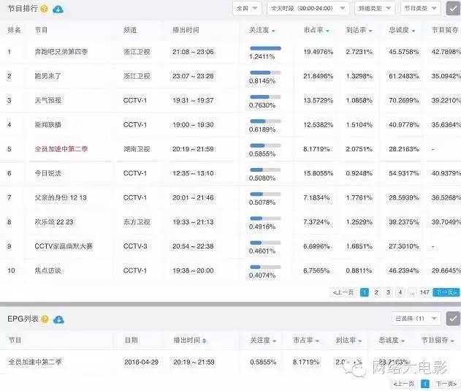The image size is (461, 391).
Task: Click 东方卫视 channel cell
Action: click(137, 222)
